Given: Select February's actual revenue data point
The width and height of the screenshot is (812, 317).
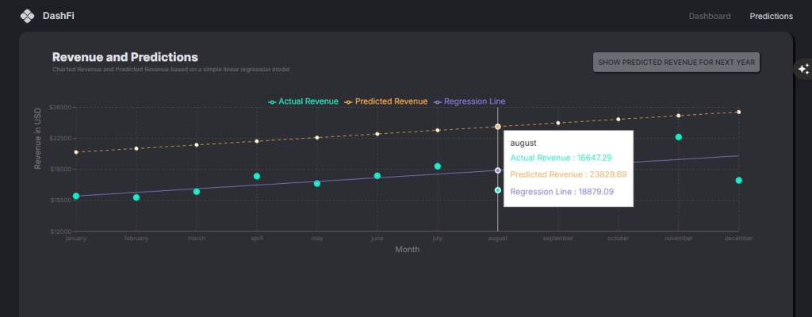Looking at the screenshot, I should coord(136,197).
